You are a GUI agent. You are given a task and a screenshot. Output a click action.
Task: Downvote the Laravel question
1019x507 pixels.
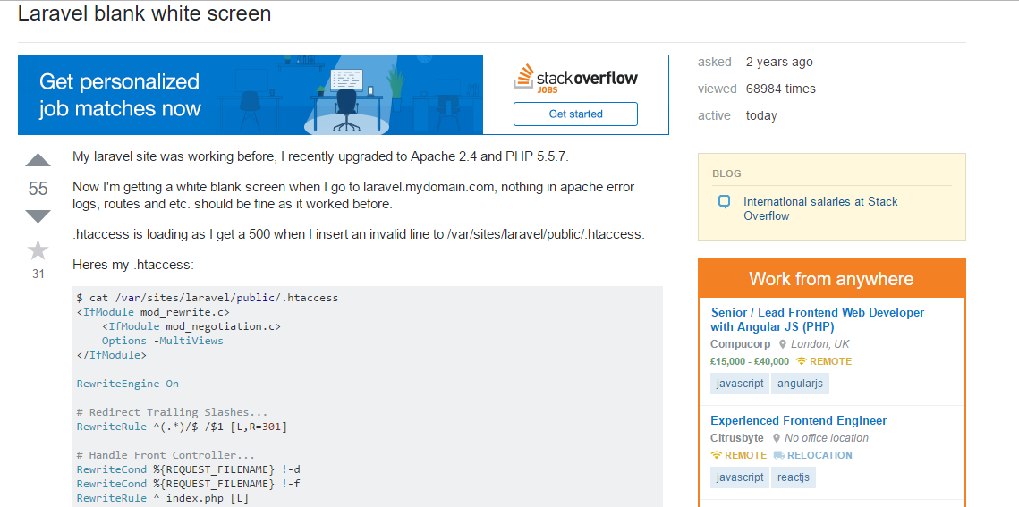[38, 216]
